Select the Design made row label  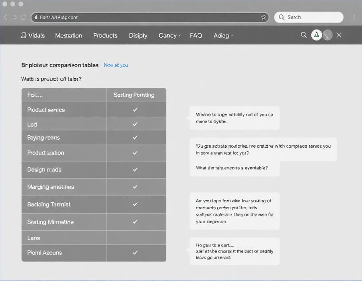(x=44, y=170)
